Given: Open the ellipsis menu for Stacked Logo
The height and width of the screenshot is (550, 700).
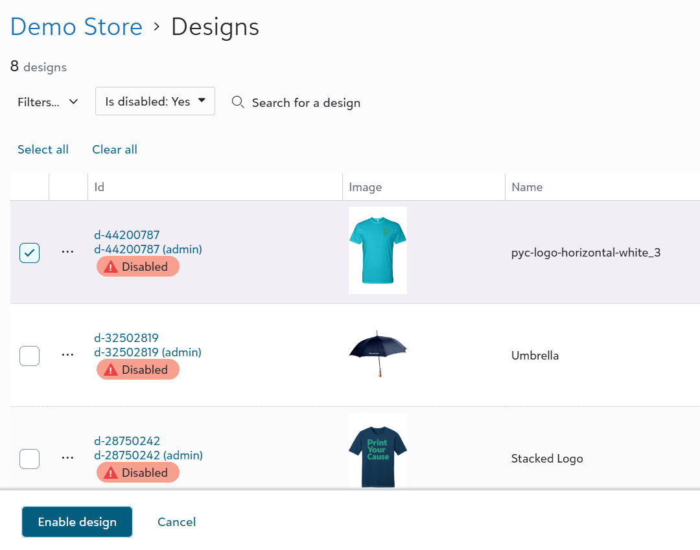Looking at the screenshot, I should (68, 458).
